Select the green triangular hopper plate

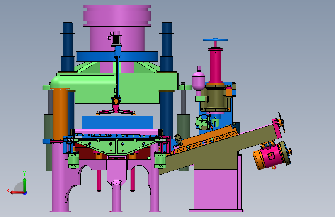(116, 146)
